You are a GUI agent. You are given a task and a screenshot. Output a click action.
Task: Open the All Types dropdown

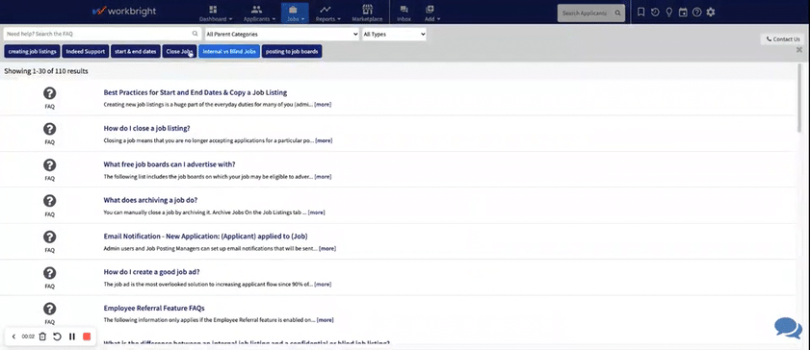click(394, 34)
